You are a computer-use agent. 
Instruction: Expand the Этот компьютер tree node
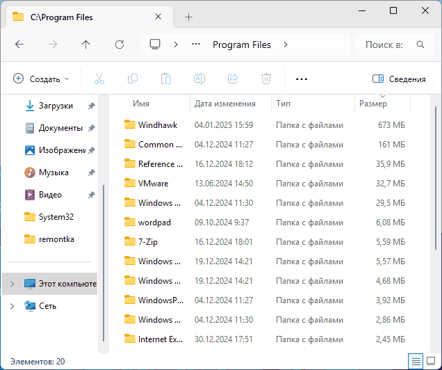[12, 284]
